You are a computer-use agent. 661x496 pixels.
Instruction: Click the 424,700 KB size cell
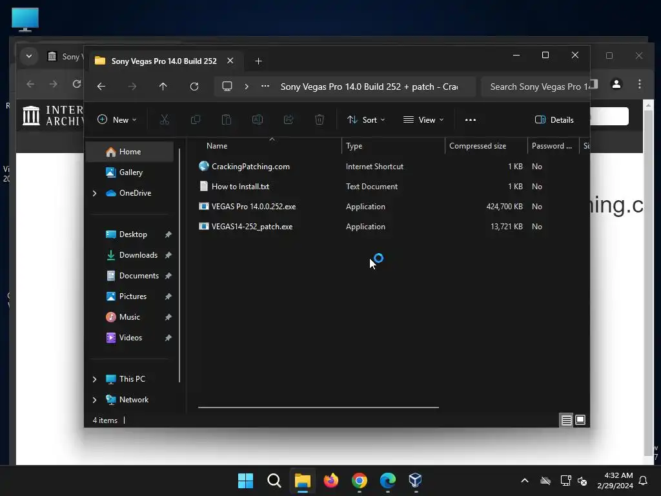504,206
